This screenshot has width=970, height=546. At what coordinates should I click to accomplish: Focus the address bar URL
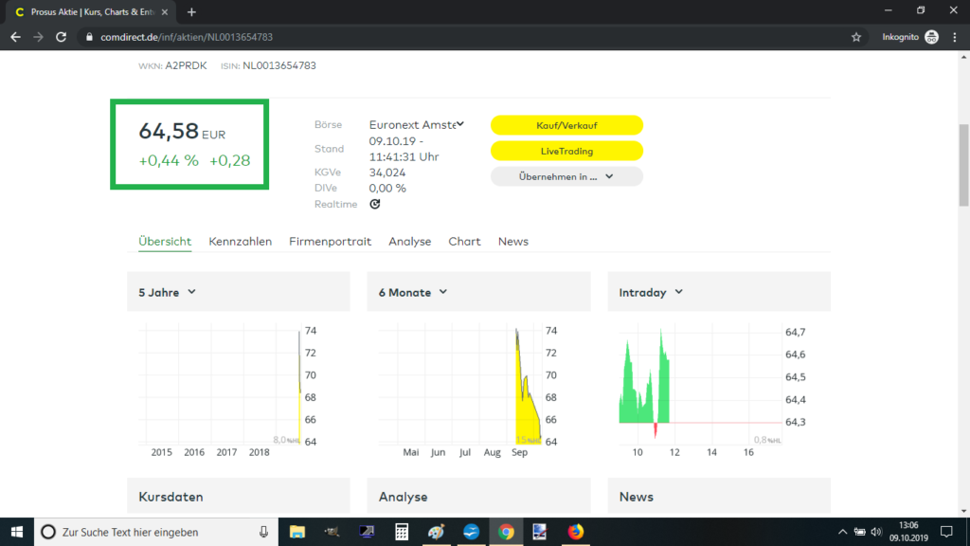pos(187,37)
